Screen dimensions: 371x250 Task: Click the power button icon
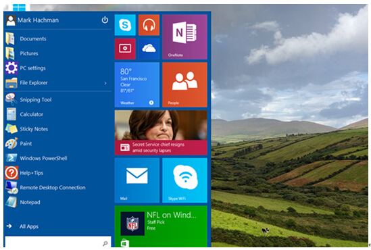105,20
